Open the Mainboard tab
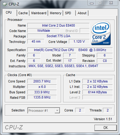The image size is (120, 135). click(x=39, y=13)
